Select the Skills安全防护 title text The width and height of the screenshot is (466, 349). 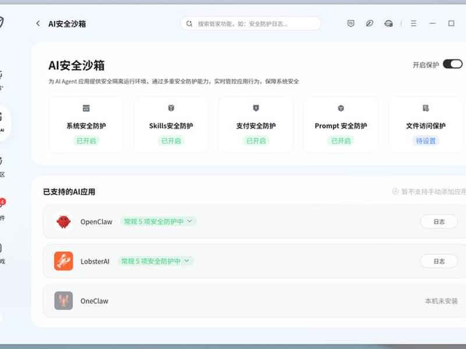[171, 126]
